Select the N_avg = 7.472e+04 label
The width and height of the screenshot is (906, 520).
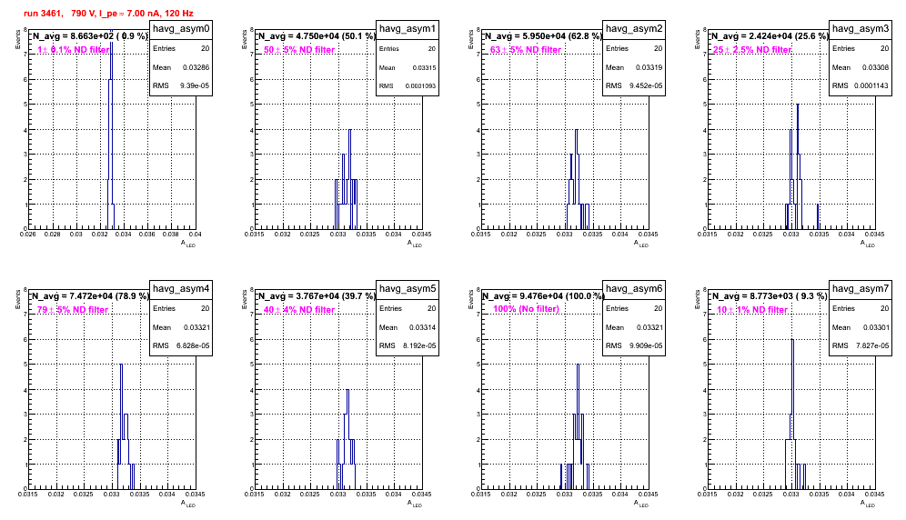[90, 295]
